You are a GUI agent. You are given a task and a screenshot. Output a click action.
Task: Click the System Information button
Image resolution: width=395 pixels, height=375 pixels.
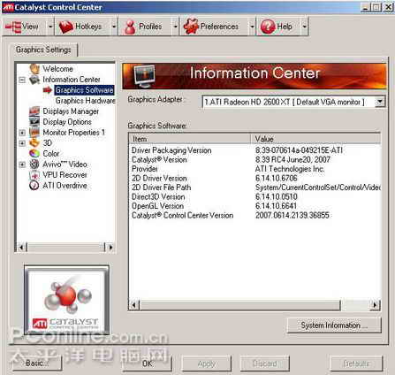[x=334, y=325]
